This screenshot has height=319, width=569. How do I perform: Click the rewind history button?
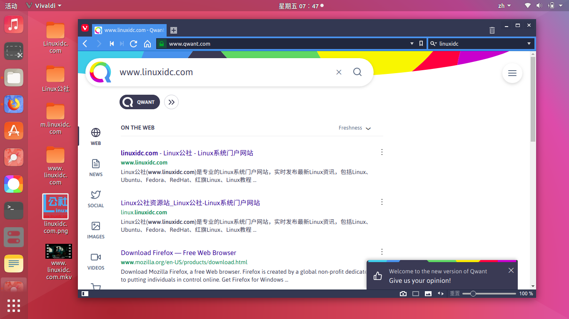point(112,44)
